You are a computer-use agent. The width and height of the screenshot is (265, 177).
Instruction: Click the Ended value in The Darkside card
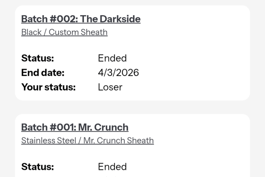112,58
